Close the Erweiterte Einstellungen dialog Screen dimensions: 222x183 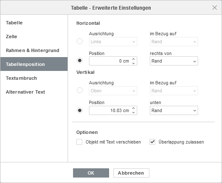(214, 8)
